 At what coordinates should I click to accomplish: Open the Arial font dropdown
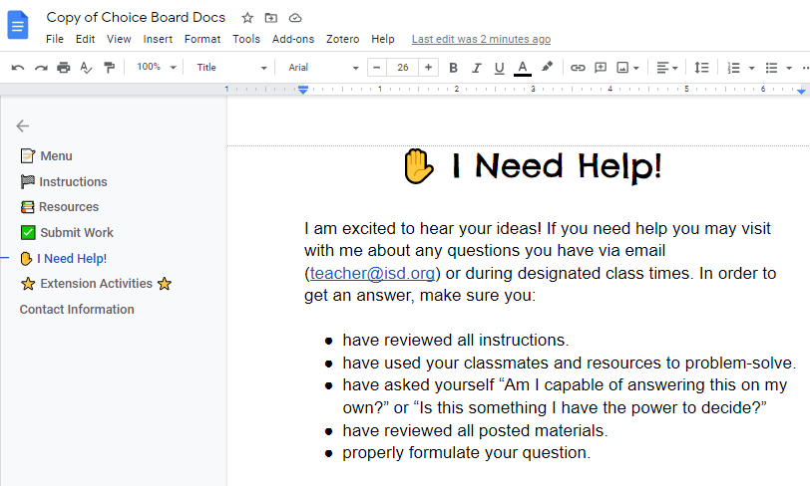(x=323, y=68)
